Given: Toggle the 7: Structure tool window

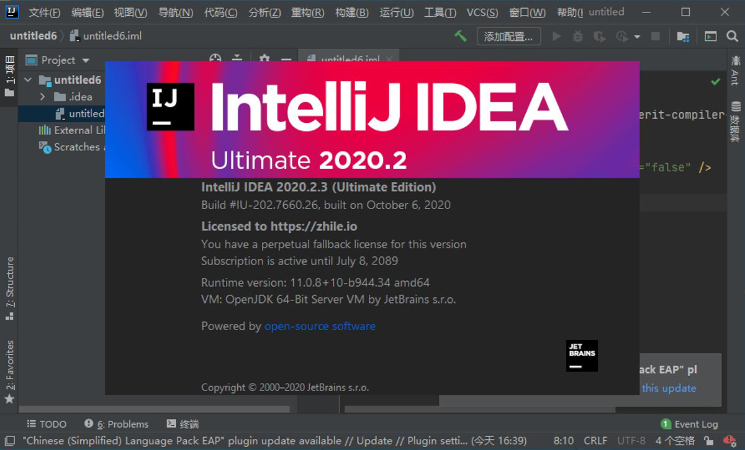Looking at the screenshot, I should 9,289.
